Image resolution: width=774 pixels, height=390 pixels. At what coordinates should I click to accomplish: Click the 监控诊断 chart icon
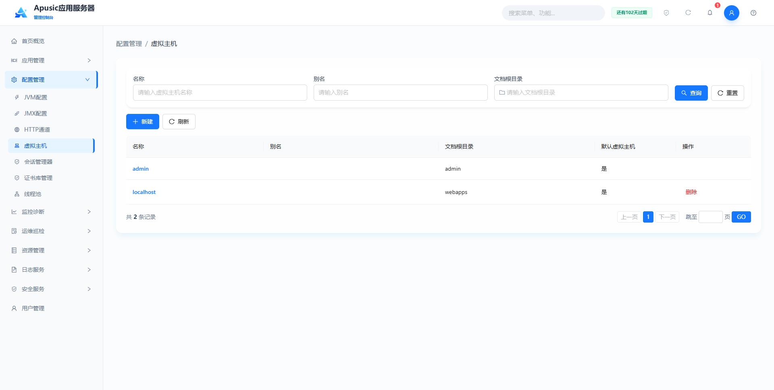click(x=14, y=212)
